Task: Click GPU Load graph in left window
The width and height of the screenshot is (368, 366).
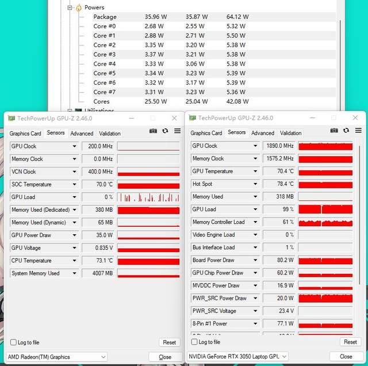Action: pos(148,197)
